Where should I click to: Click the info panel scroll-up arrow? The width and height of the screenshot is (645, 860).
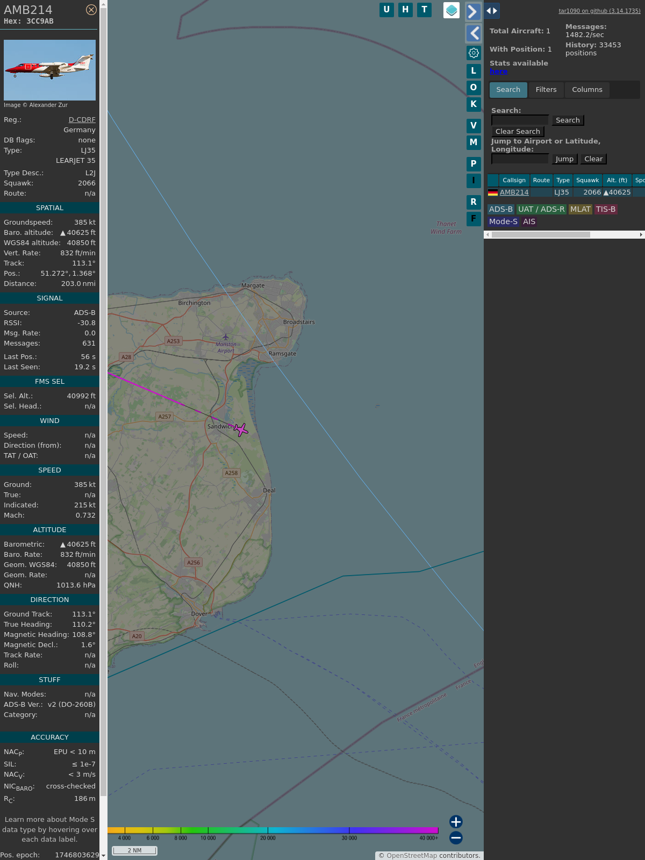103,4
